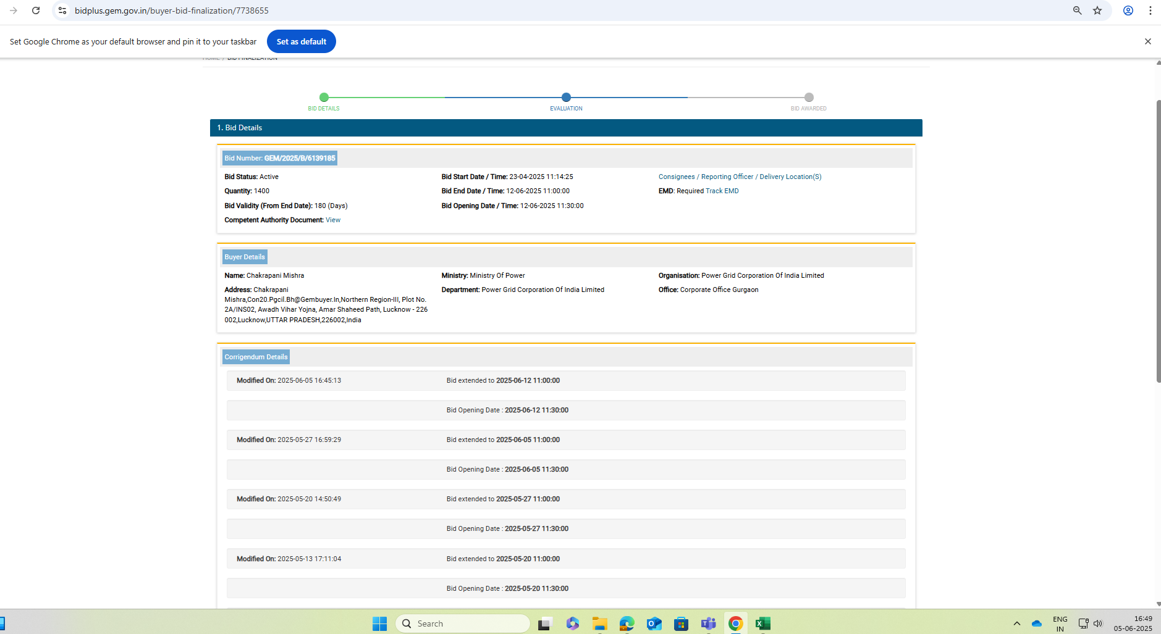The image size is (1161, 634).
Task: Open OneDrive tray icon
Action: pos(1037,624)
